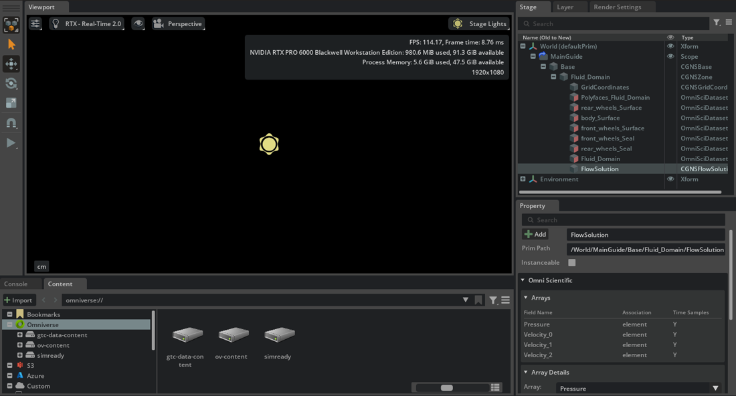This screenshot has height=396, width=736.
Task: Switch to the Render Settings tab
Action: click(618, 7)
